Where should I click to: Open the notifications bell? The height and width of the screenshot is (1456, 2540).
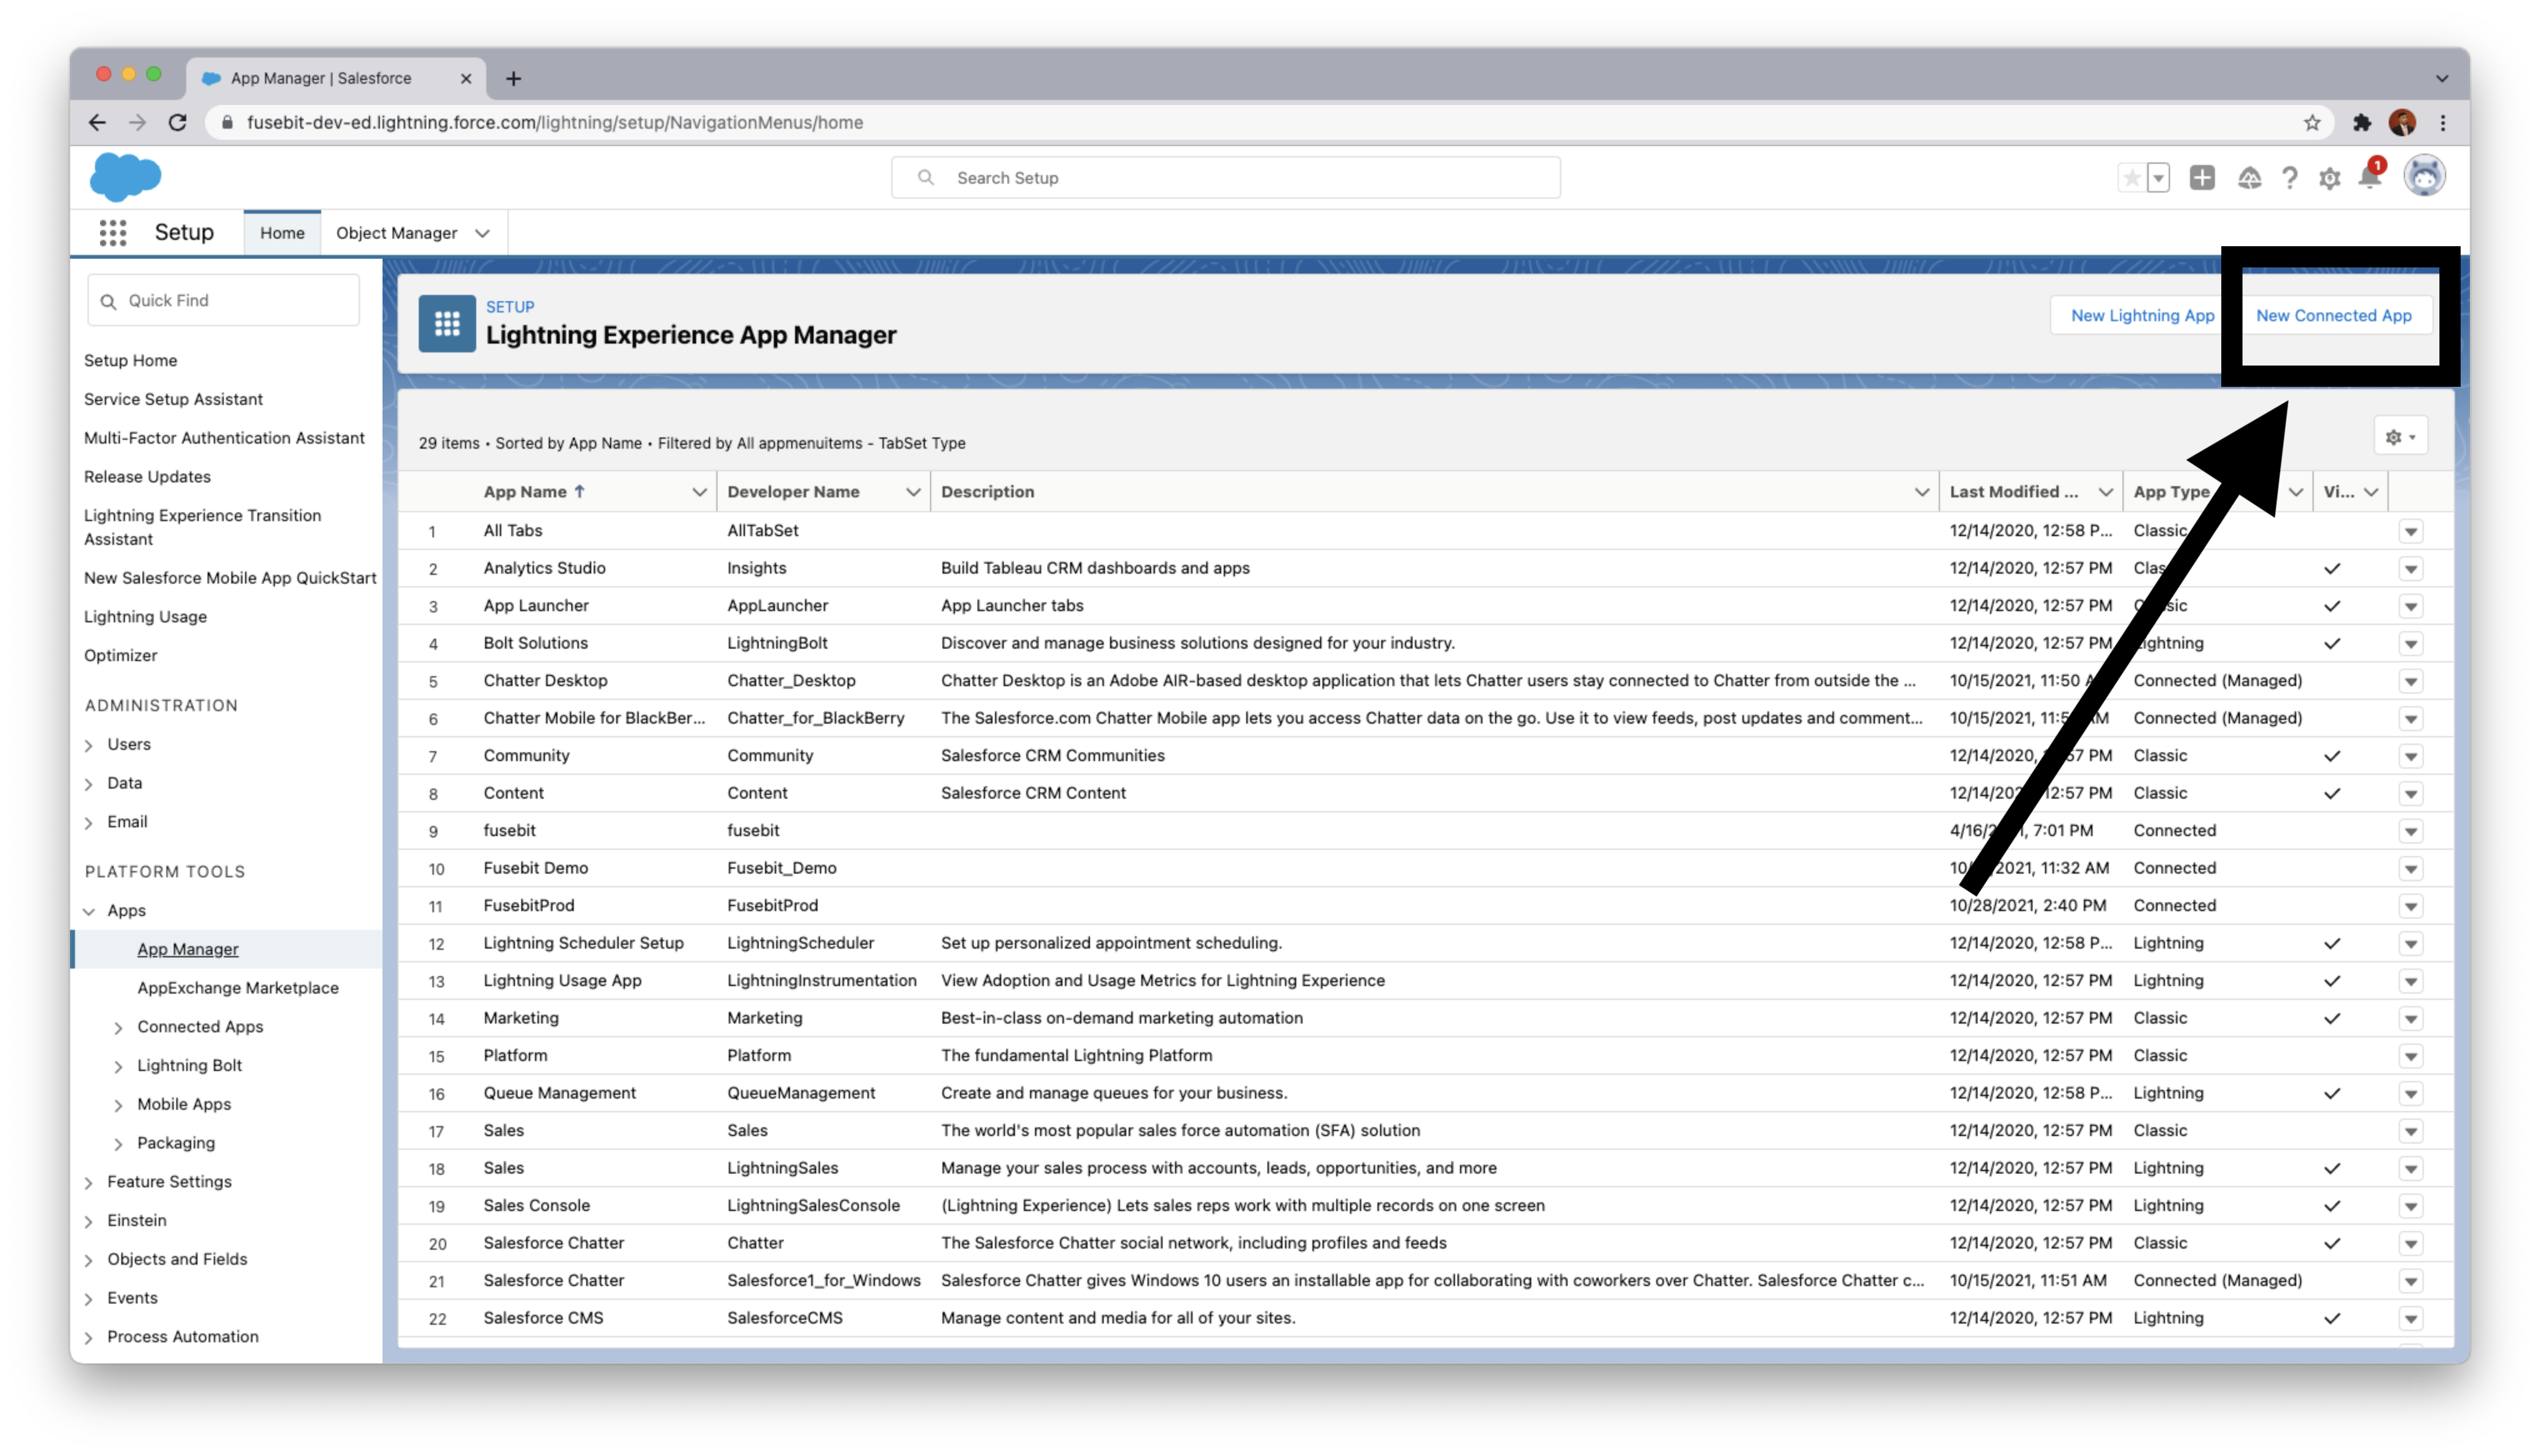pos(2369,178)
